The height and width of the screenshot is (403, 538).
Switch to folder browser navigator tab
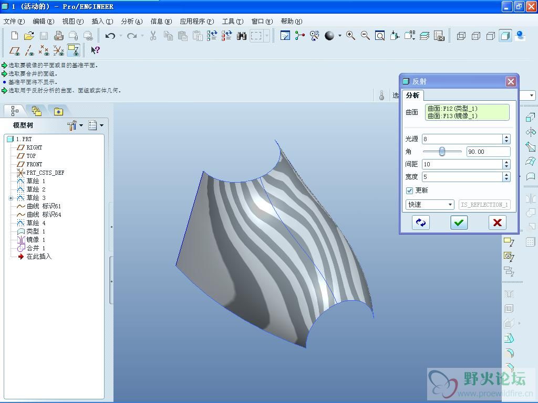(x=36, y=111)
